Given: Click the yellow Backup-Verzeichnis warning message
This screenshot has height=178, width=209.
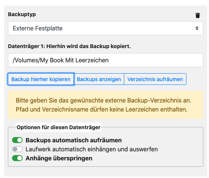Looking at the screenshot, I should [105, 105].
